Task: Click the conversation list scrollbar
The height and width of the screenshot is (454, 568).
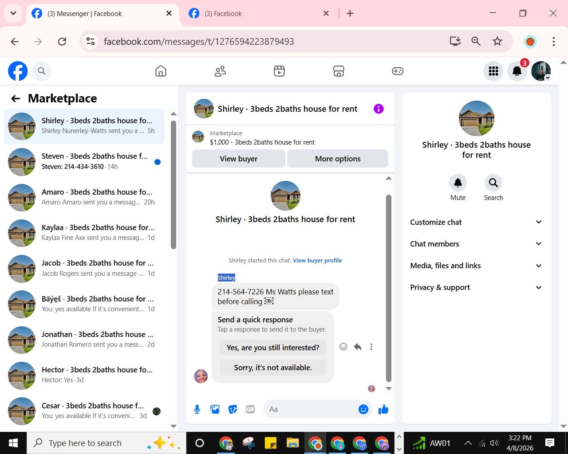Action: 174,185
